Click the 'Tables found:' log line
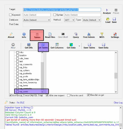Viewport: 123px width, 129px height. [62, 125]
